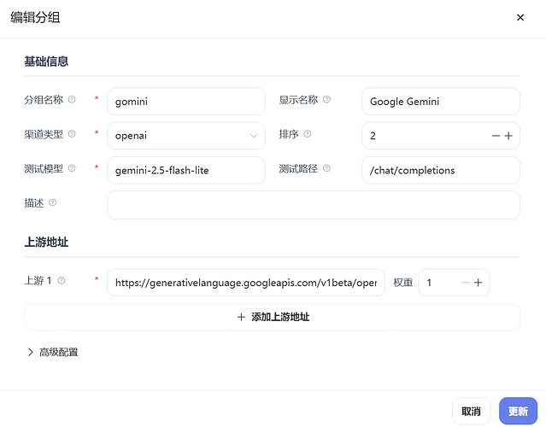The height and width of the screenshot is (427, 546).
Task: Increase the 排序 value with plus
Action: (508, 136)
